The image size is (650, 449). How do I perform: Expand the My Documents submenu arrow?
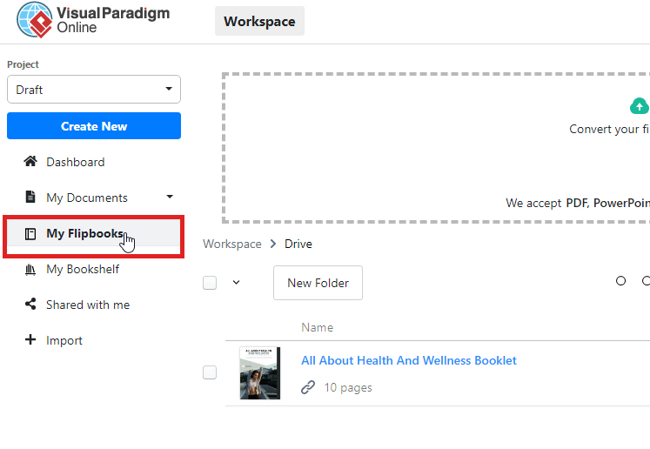coord(170,197)
